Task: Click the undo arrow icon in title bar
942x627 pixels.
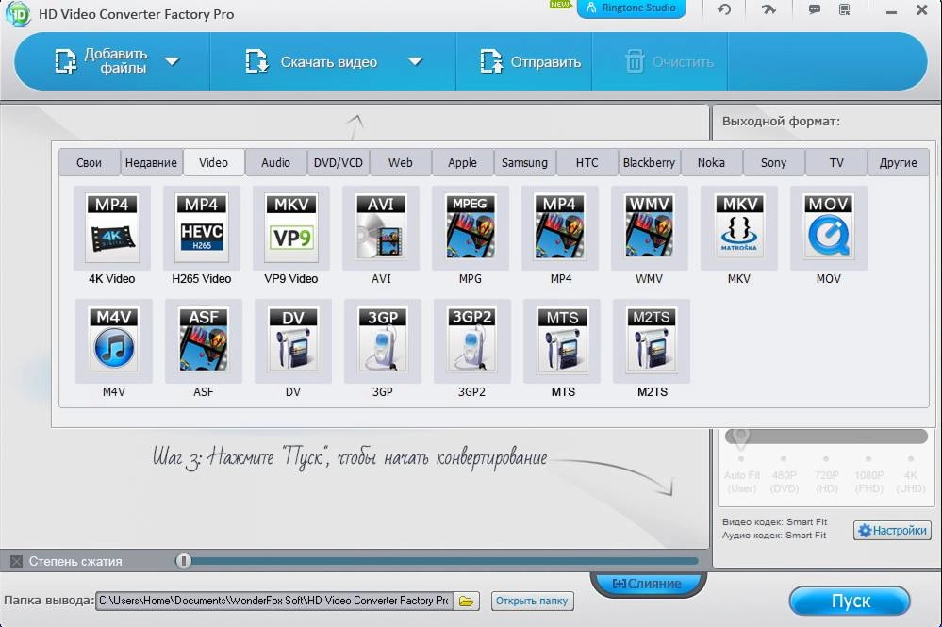Action: click(724, 9)
